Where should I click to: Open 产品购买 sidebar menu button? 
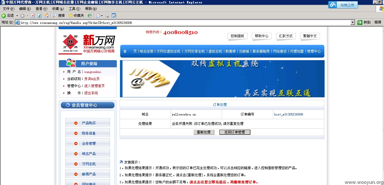88,123
